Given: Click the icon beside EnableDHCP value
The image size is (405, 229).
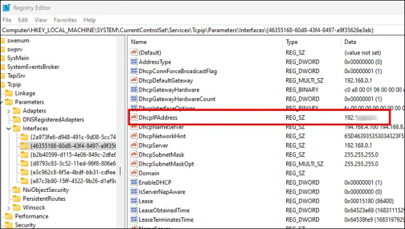Looking at the screenshot, I should [134, 182].
